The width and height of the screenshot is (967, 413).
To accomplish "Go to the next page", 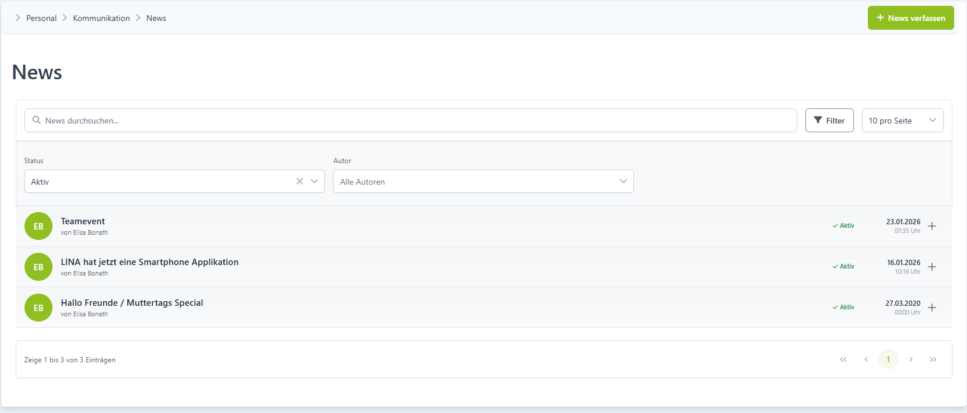I will (911, 359).
